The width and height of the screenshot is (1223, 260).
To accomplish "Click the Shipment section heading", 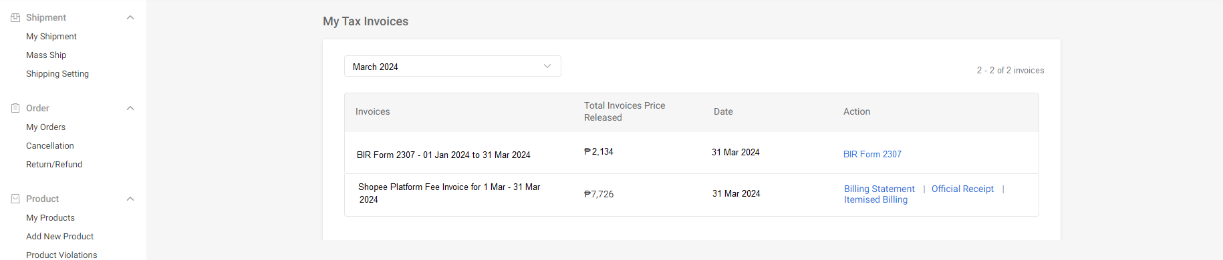I will coord(46,17).
